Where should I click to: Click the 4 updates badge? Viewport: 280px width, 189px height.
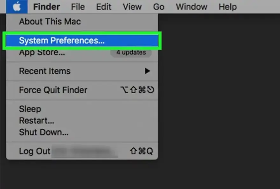[131, 52]
